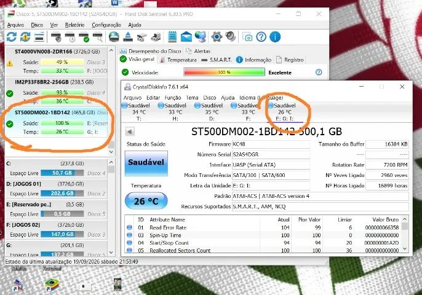This screenshot has width=422, height=295.
Task: Click the Refresh disk information toolbar icon
Action: [12, 37]
